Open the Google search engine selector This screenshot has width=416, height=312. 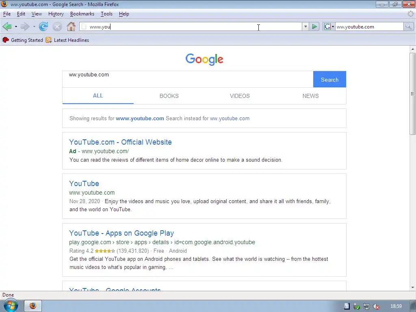click(x=329, y=26)
